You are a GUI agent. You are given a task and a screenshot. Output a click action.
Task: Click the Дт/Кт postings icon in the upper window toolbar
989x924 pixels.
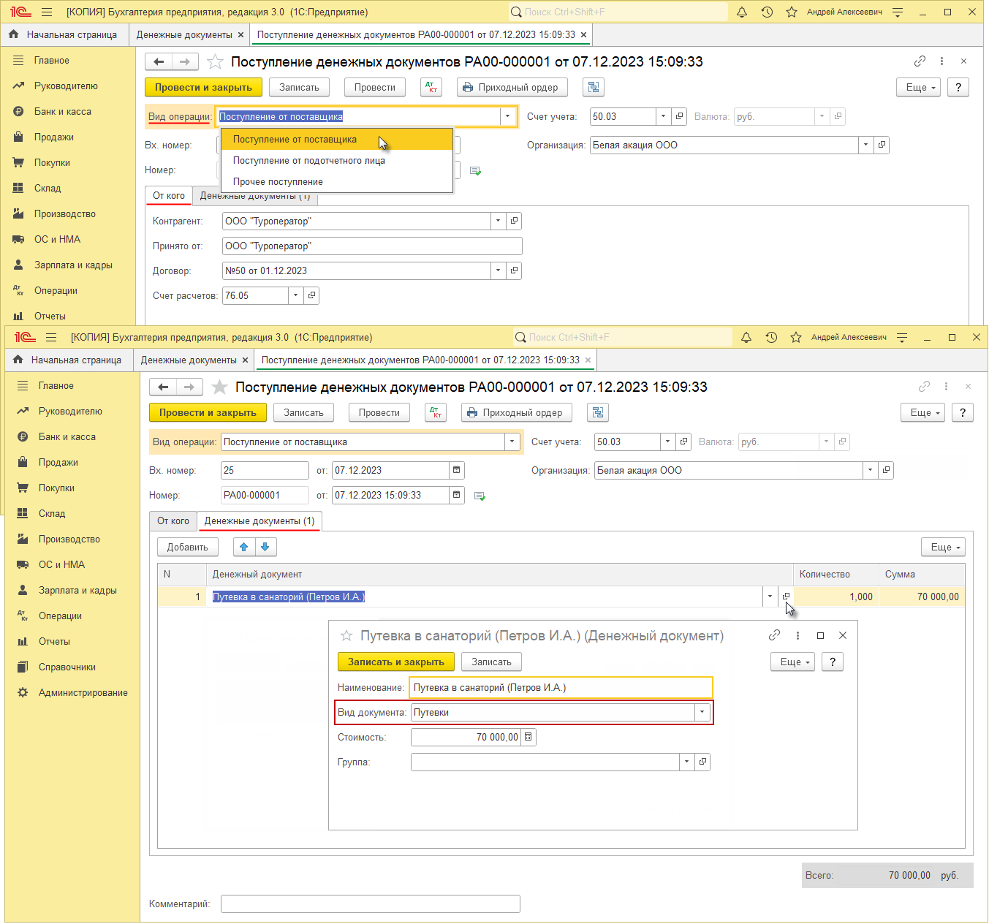(431, 87)
